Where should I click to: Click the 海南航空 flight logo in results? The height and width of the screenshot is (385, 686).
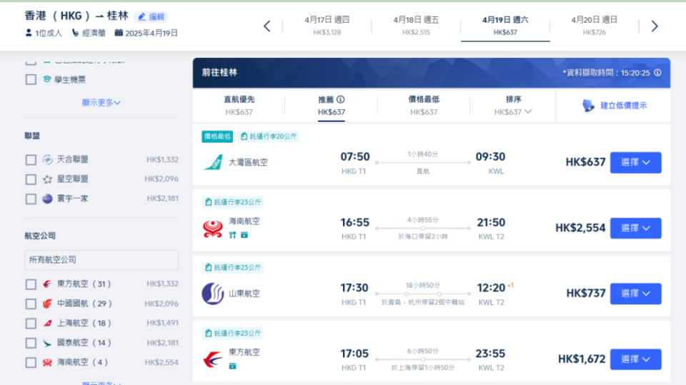[213, 228]
